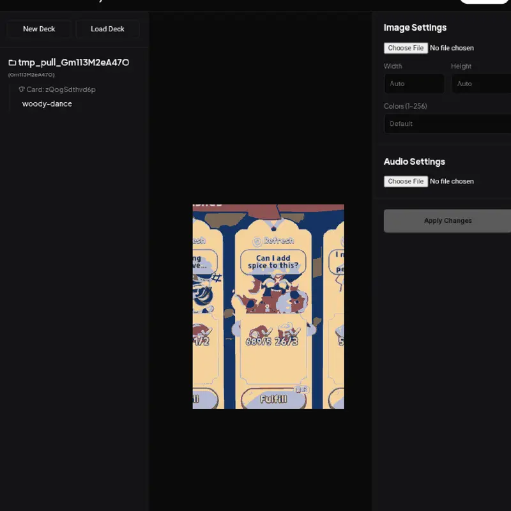Viewport: 511px width, 511px height.
Task: Click the Audio Settings heading
Action: 414,162
